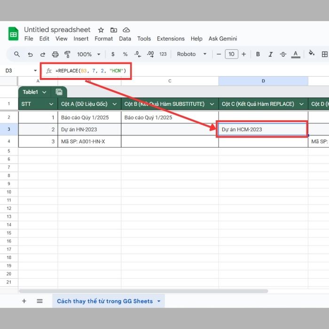Screen dimensions: 329x329
Task: Open the File menu
Action: [x=29, y=39]
